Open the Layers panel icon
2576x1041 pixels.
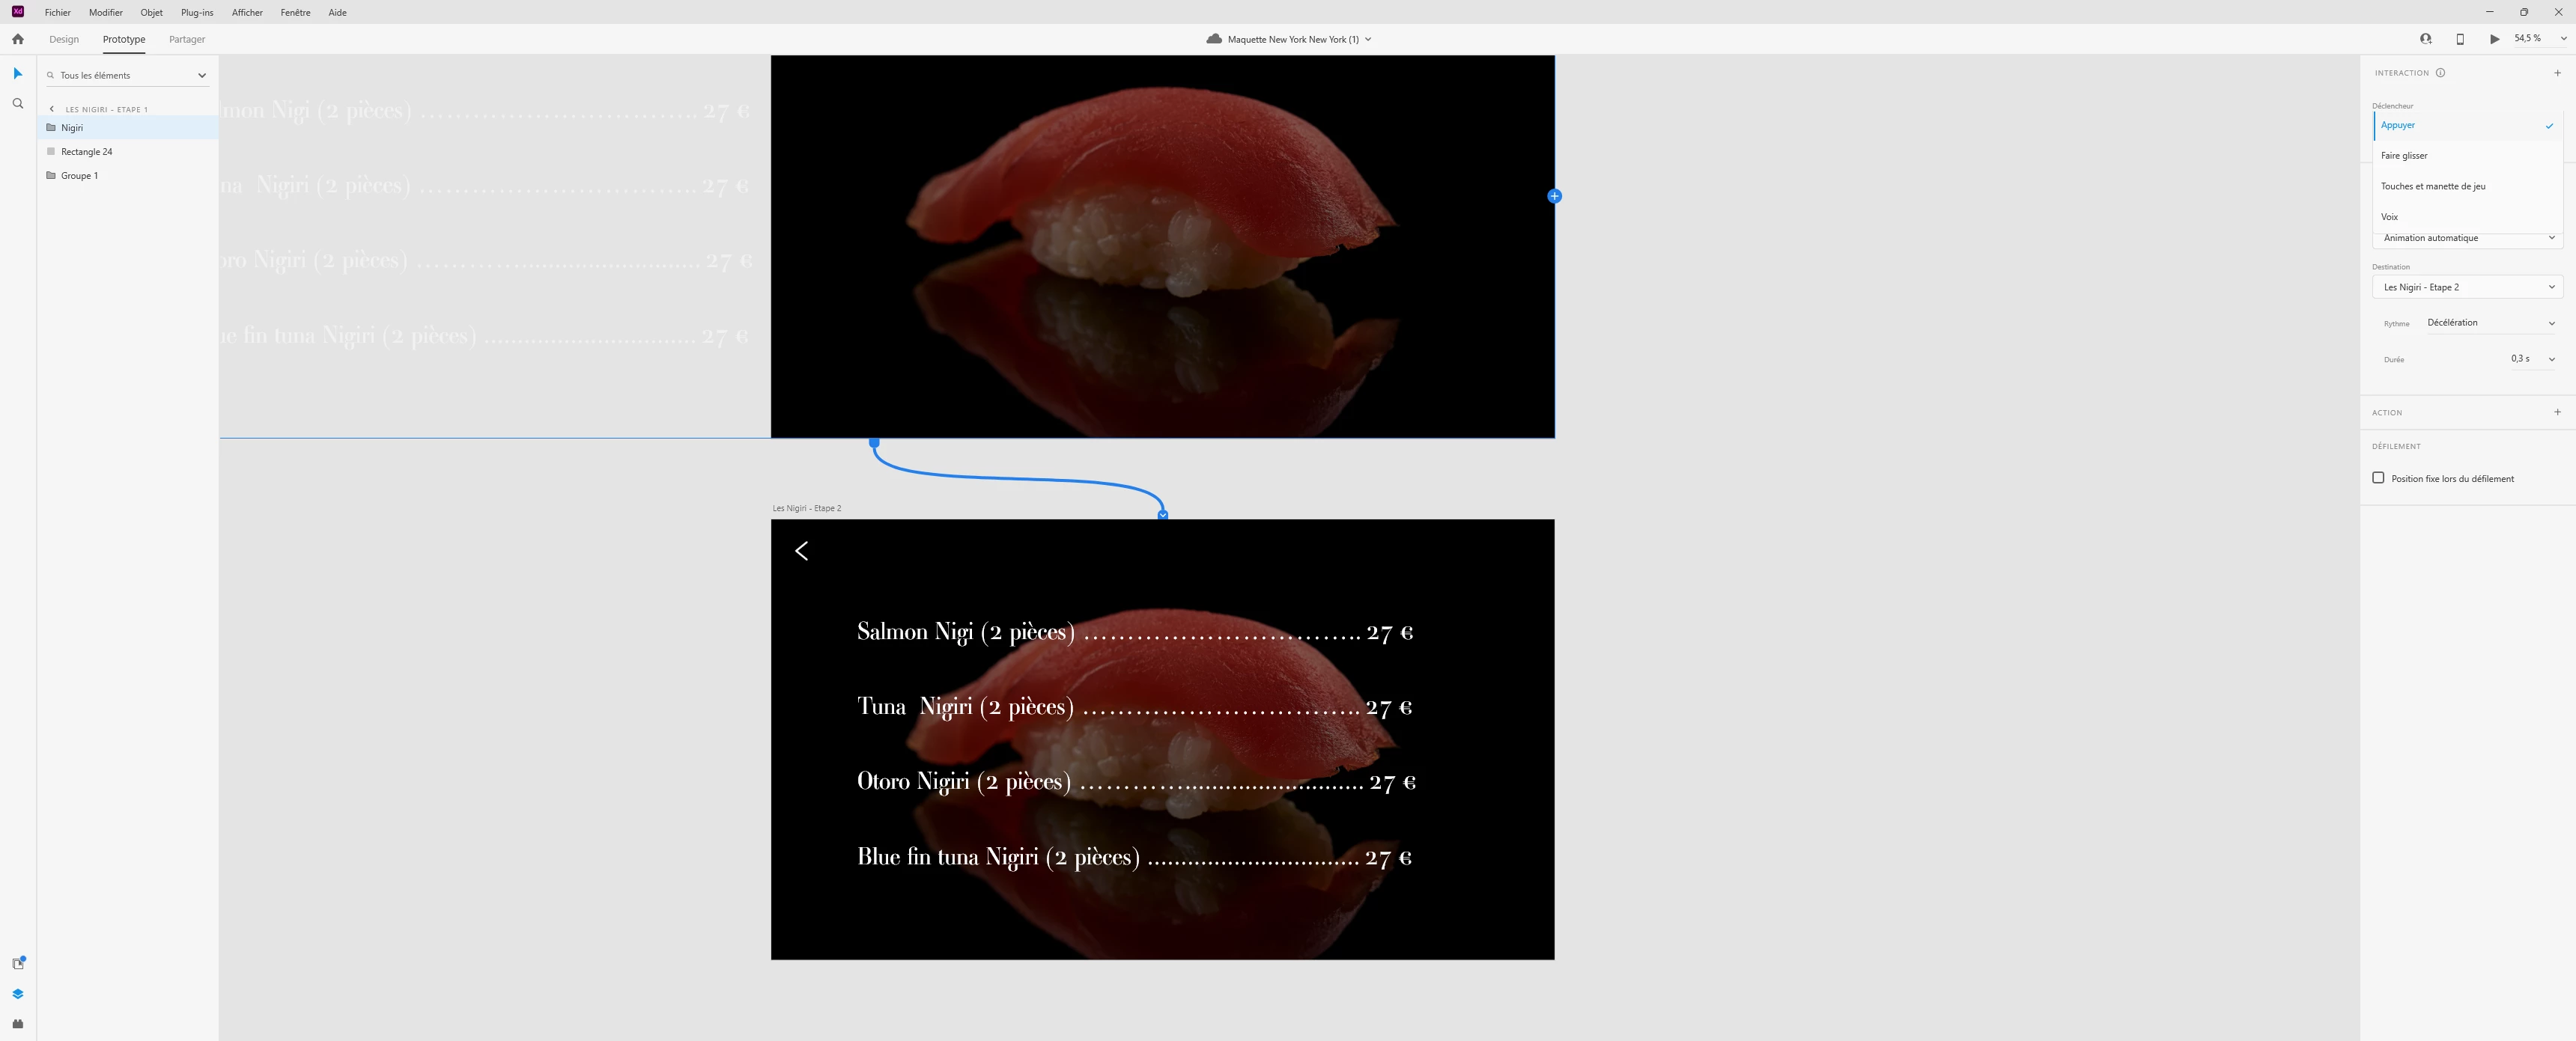(x=17, y=994)
